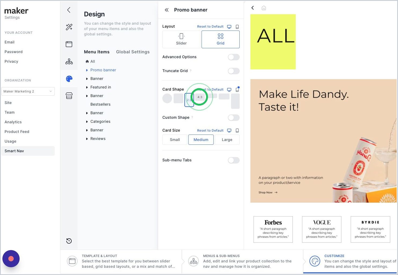Screen dimensions: 398x275
Task: Turn on the Custom Shape toggle
Action: tap(233, 118)
